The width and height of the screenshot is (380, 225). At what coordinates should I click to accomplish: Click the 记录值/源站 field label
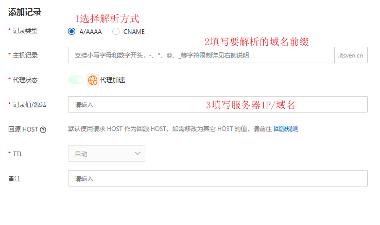[x=28, y=104]
